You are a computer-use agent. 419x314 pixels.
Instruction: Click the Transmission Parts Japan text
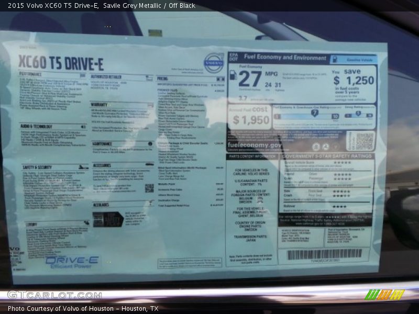click(250, 238)
